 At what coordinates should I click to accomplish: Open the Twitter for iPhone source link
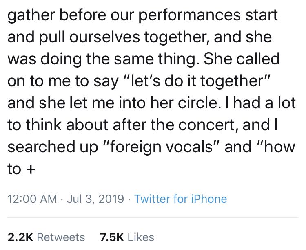(180, 199)
